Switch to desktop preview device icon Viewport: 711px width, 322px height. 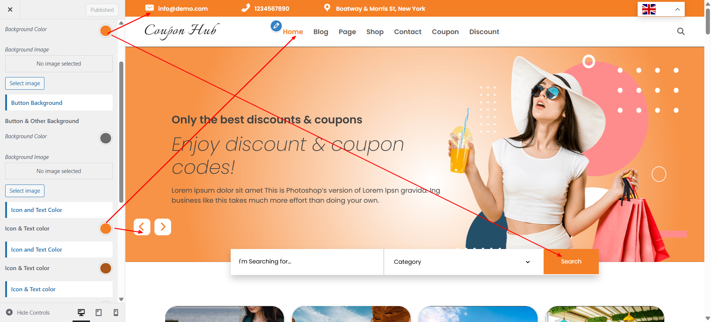coord(81,312)
